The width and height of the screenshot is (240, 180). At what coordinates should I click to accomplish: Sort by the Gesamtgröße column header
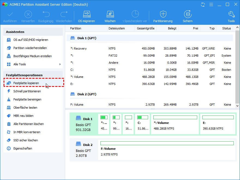pyautogui.click(x=146, y=28)
